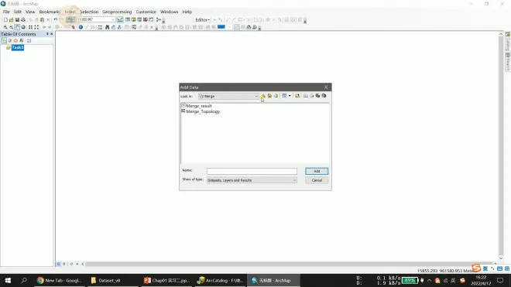Go up one level in Add Data
Viewport: 511px width, 287px height.
[x=263, y=96]
